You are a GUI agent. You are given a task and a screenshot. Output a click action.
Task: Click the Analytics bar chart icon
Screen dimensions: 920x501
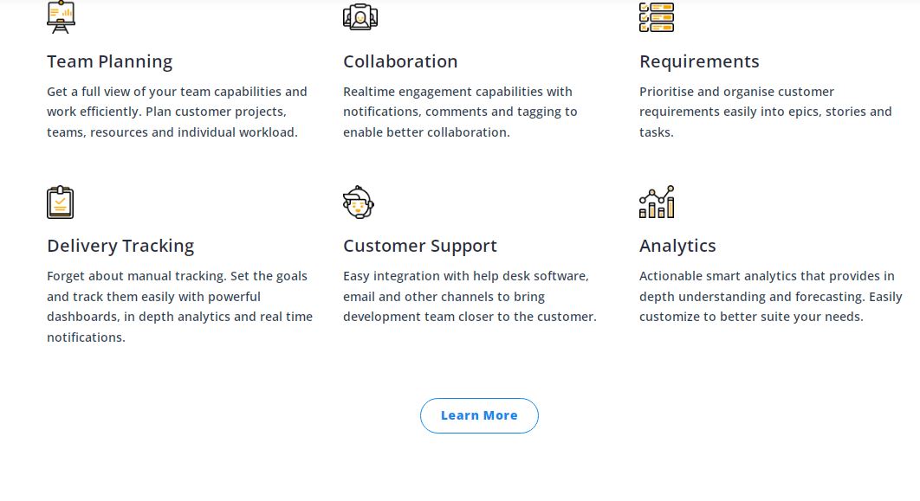coord(656,202)
